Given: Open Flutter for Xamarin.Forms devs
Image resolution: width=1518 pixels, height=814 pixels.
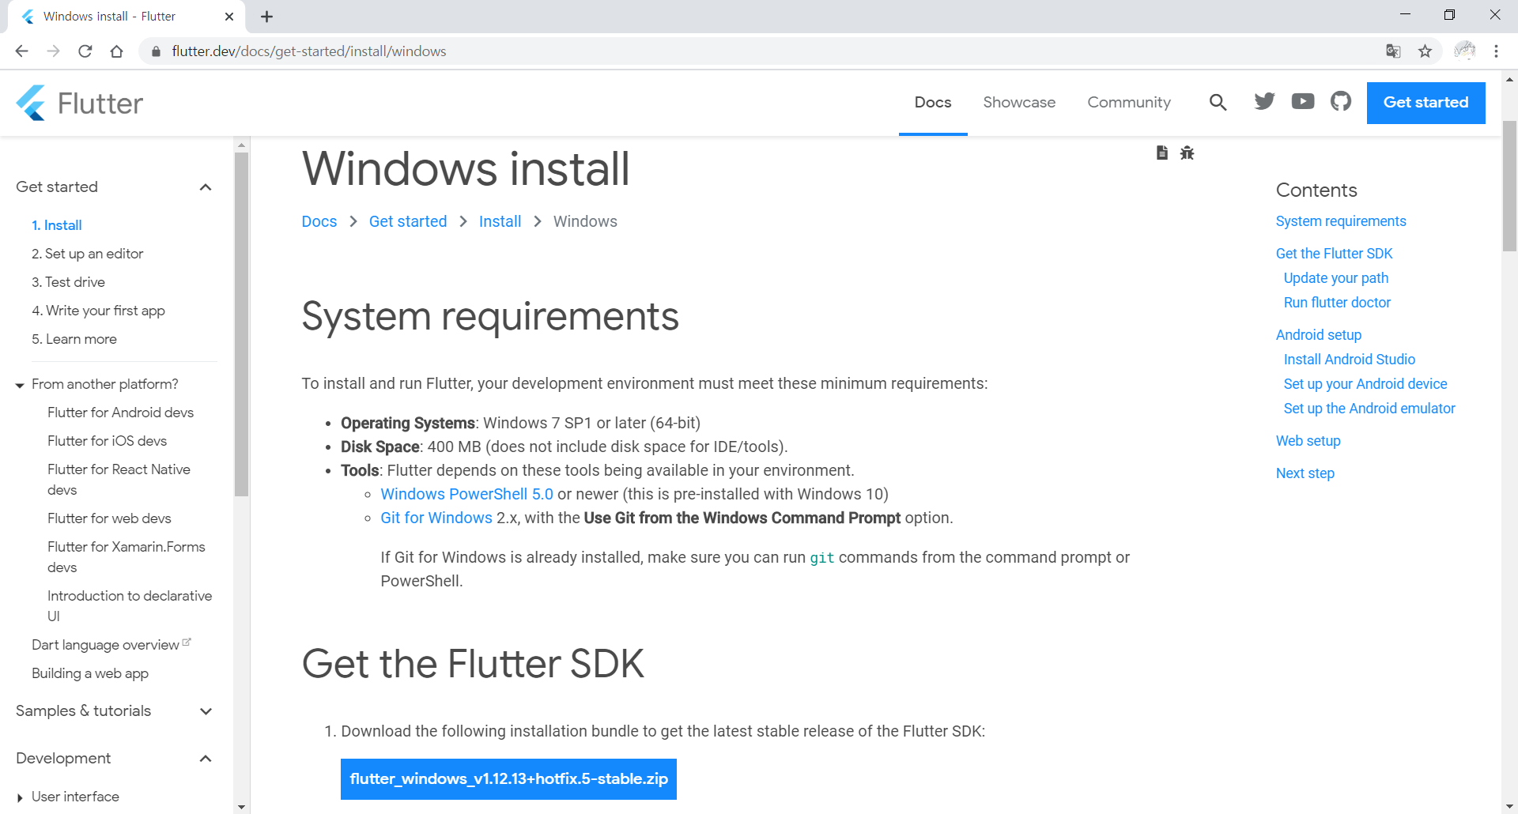Looking at the screenshot, I should [x=126, y=557].
